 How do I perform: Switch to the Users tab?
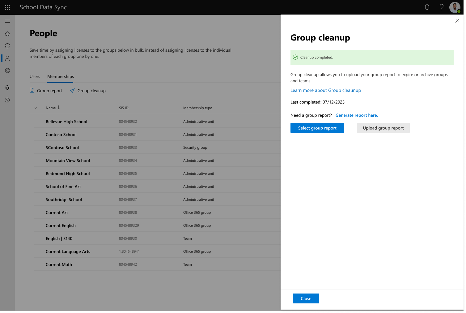(35, 76)
